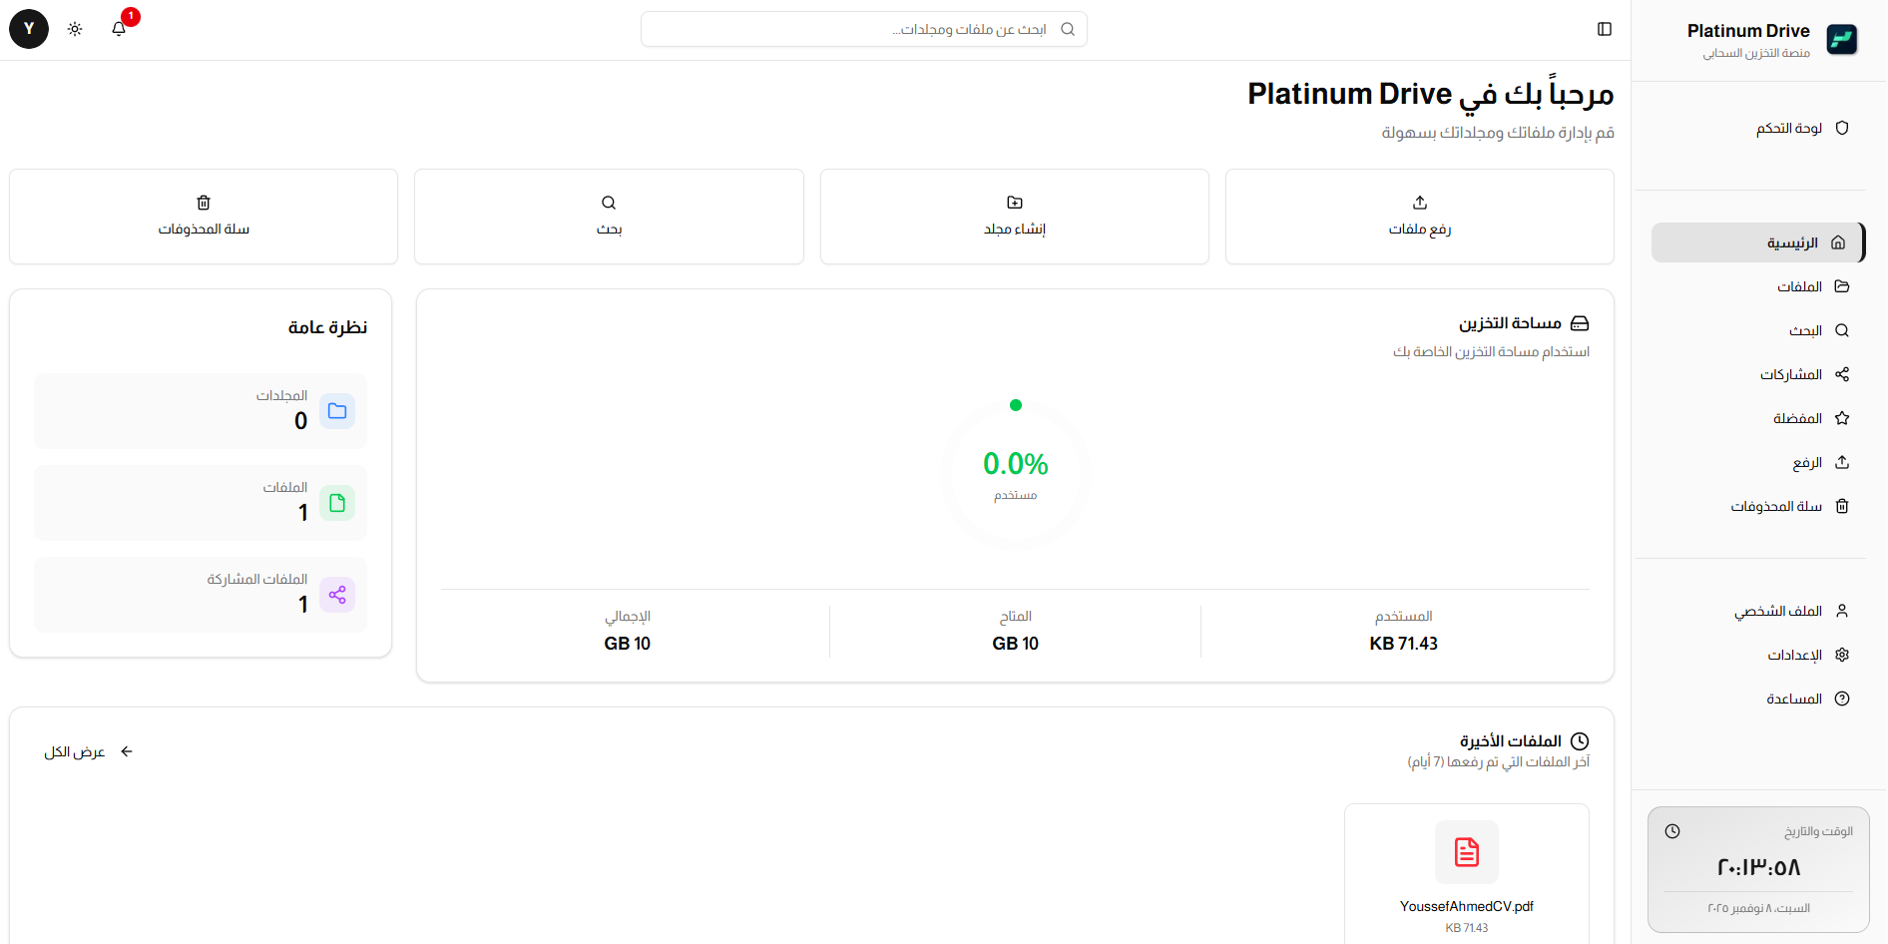Open الإعدادات in the sidebar
Viewport: 1888px width, 944px height.
[1758, 655]
